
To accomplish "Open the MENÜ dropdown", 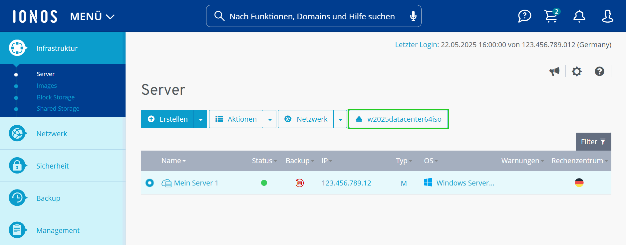I will click(92, 16).
